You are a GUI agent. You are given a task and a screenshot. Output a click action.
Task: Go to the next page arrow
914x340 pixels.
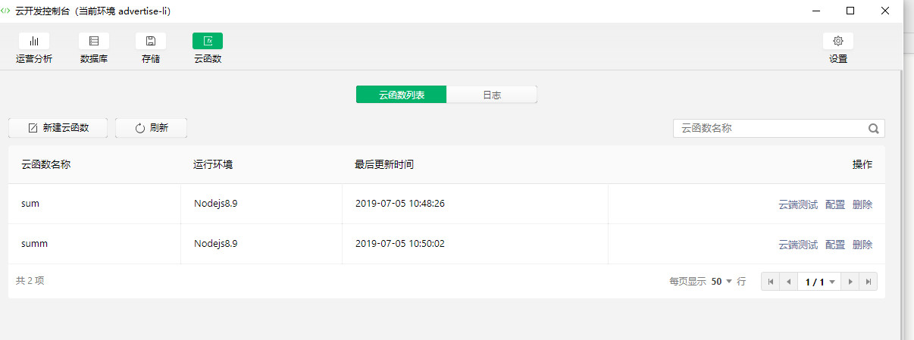click(x=850, y=282)
